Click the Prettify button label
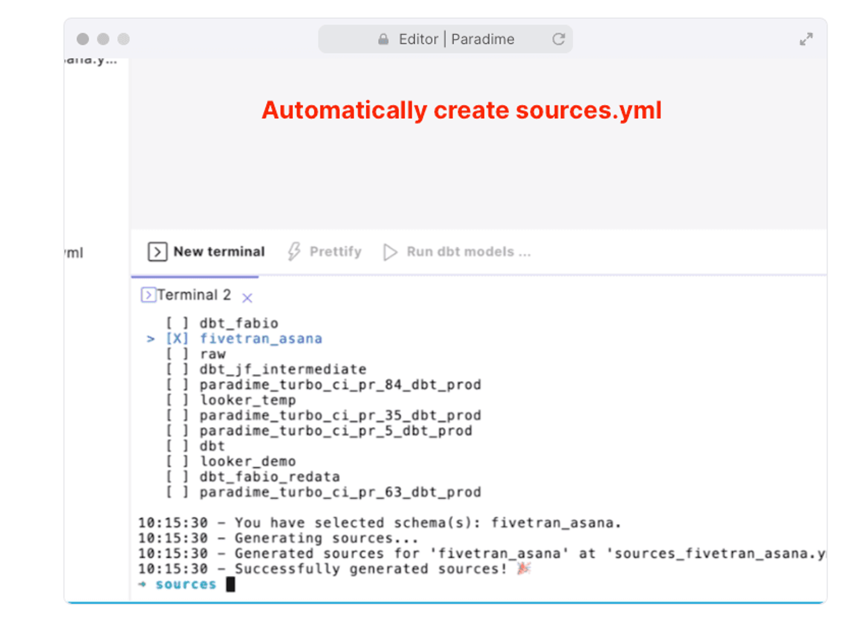 [335, 252]
